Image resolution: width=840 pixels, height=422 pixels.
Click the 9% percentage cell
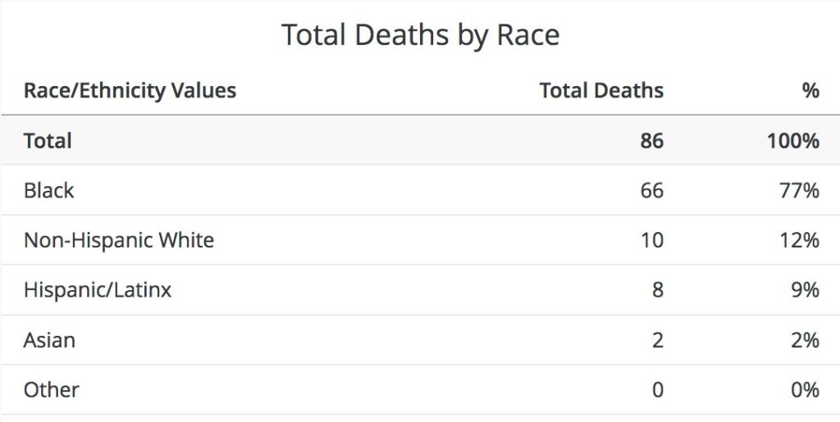(x=805, y=289)
